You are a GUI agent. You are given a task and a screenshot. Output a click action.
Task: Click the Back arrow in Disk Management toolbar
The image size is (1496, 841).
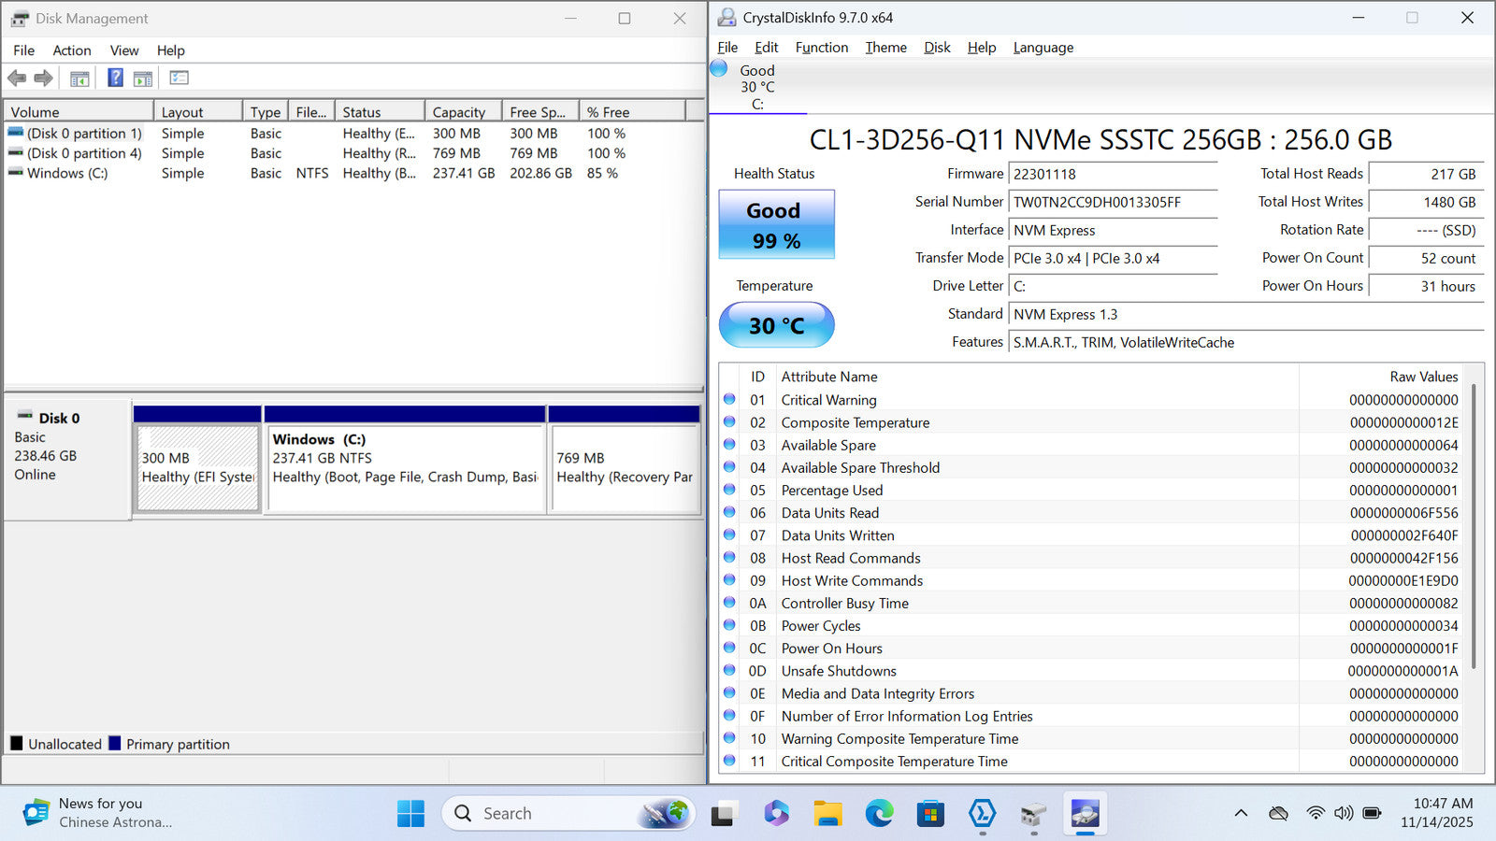[x=17, y=78]
